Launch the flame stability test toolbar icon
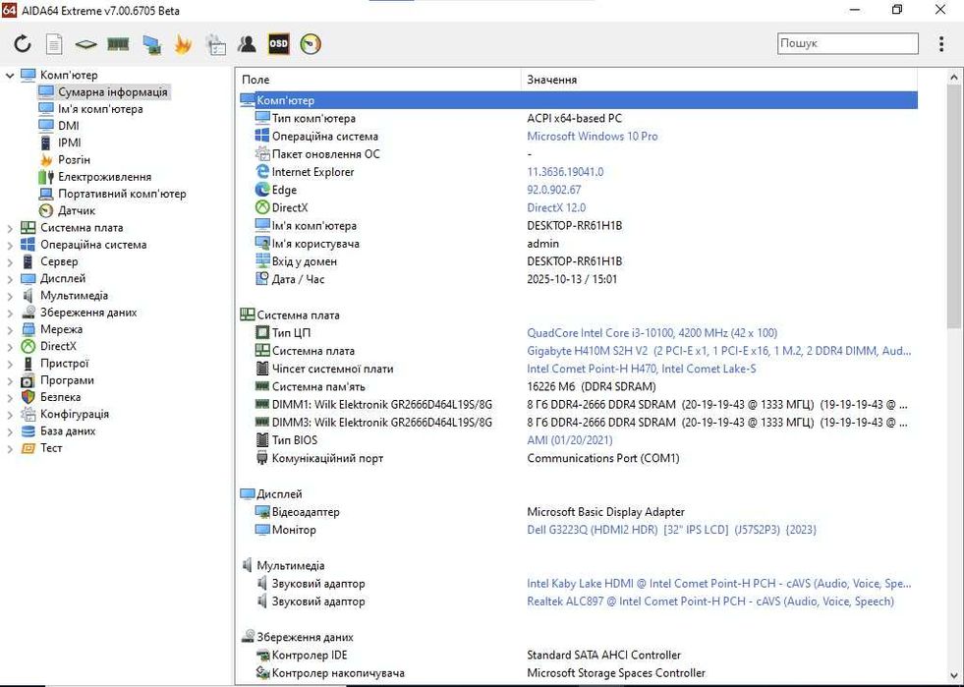This screenshot has width=964, height=687. (183, 44)
